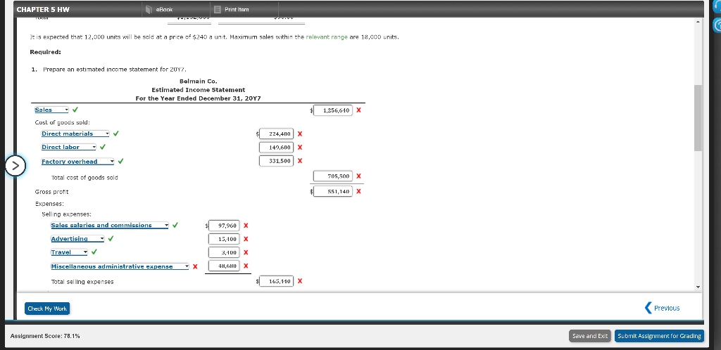
Task: Edit the Gross profit amount field
Action: [x=333, y=192]
